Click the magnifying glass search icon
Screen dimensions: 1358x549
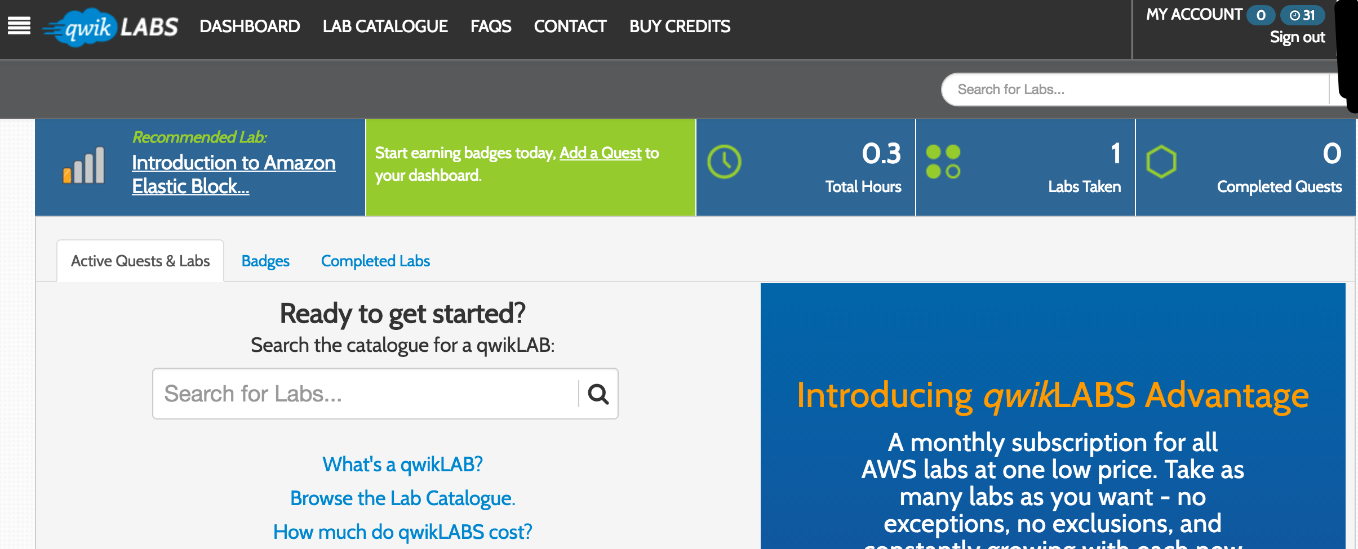coord(598,394)
